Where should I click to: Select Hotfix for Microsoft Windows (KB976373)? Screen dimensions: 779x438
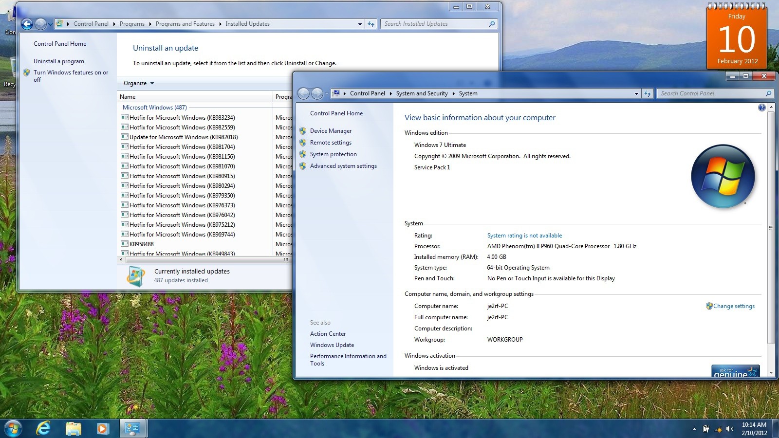182,205
